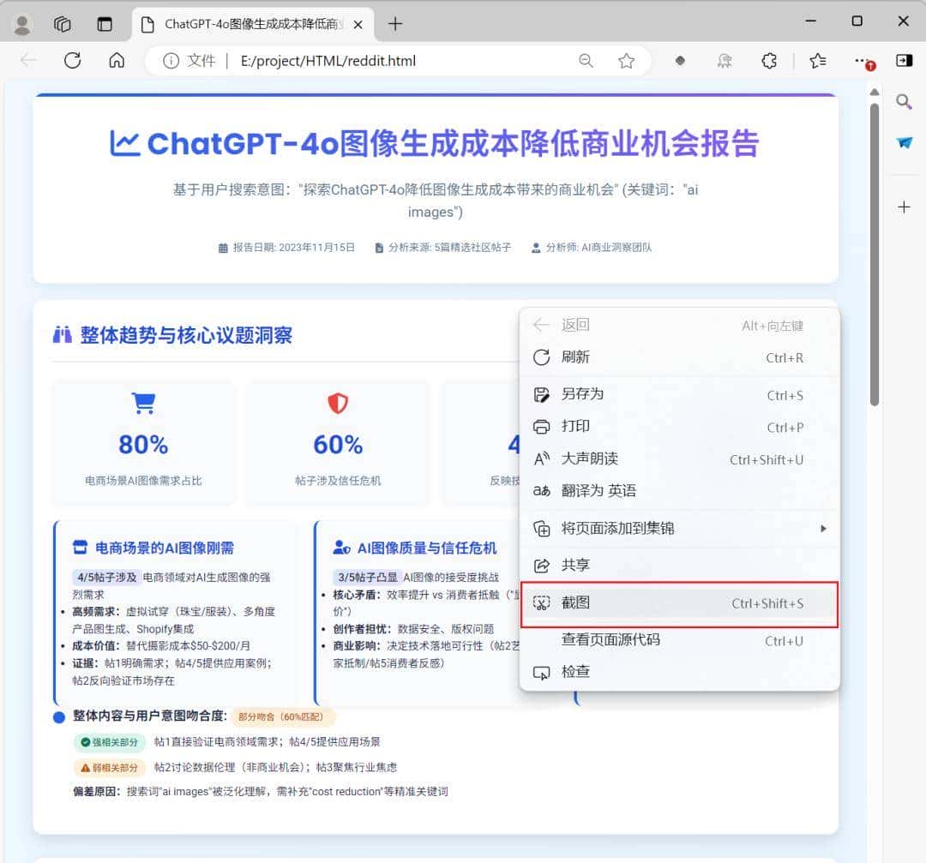Screen dimensions: 926x863
Task: Reload the page with the refresh icon
Action: [73, 60]
